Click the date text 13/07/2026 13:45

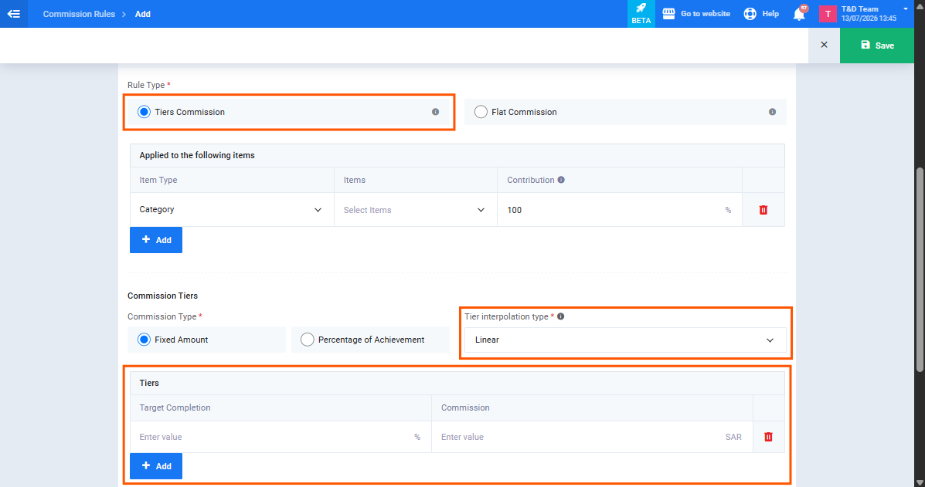(x=869, y=19)
